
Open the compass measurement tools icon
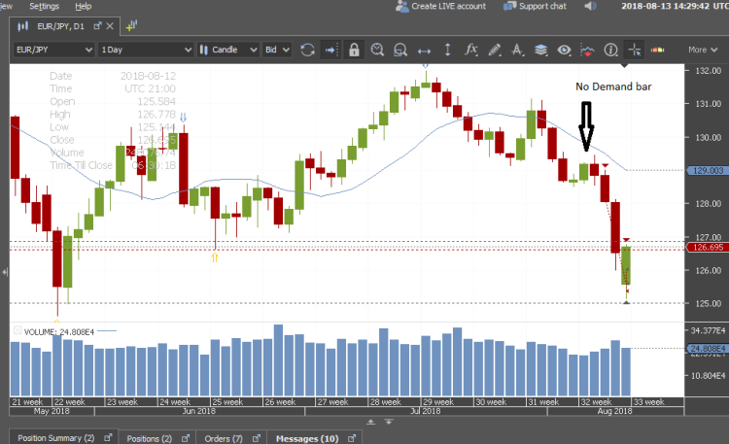(517, 50)
